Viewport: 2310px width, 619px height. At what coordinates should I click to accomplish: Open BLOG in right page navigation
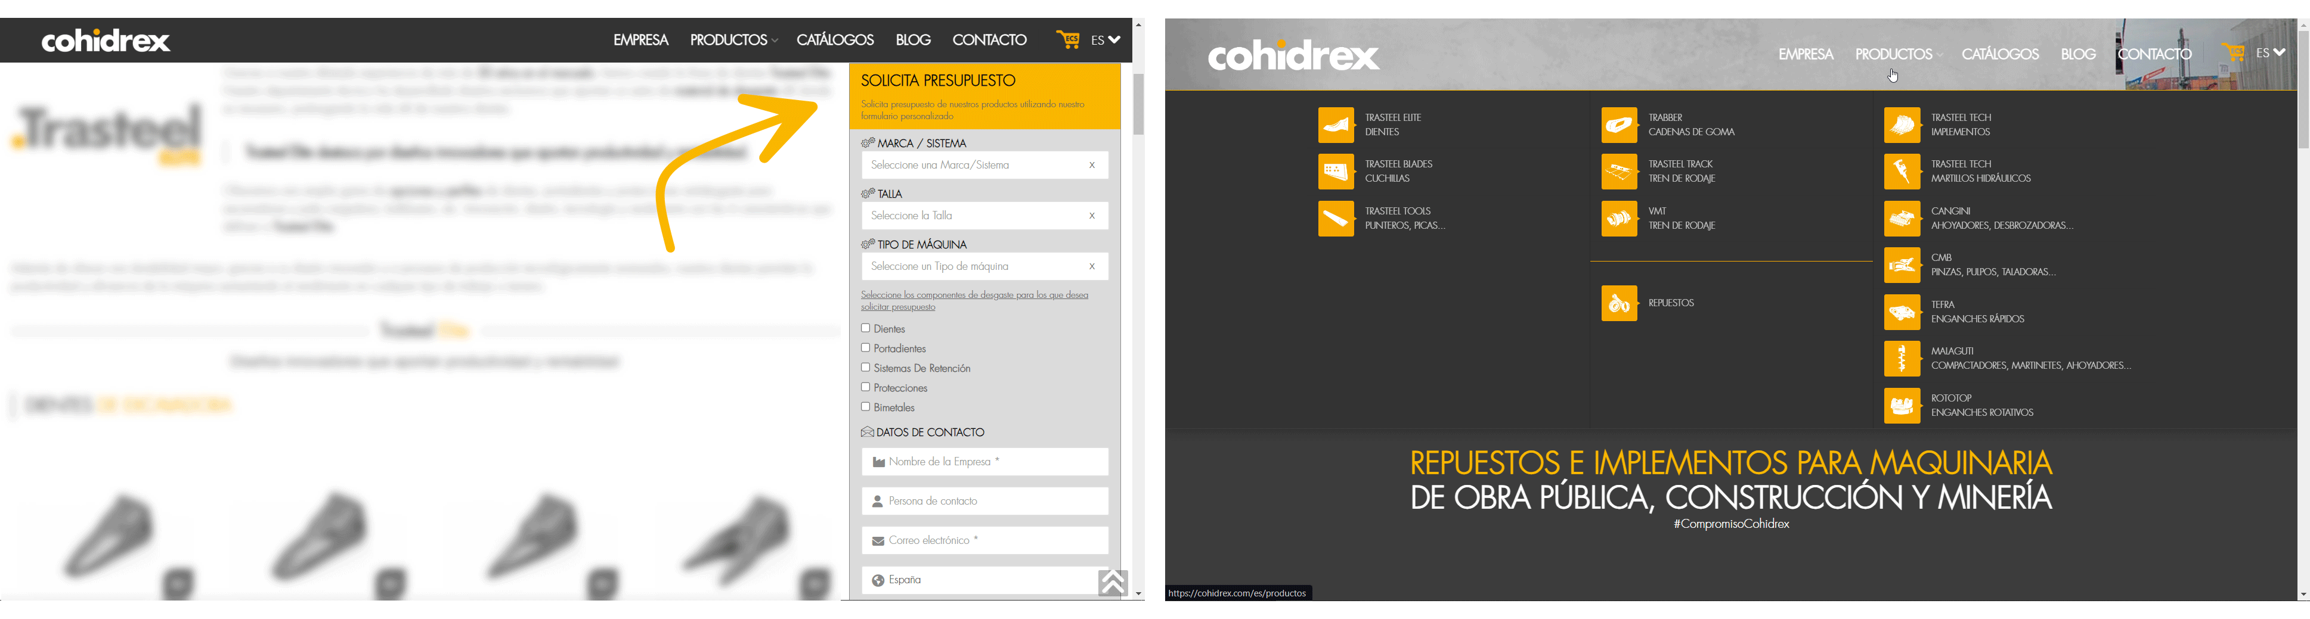click(x=2077, y=54)
